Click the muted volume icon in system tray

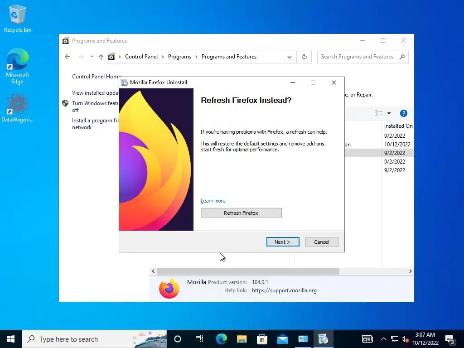coord(405,339)
